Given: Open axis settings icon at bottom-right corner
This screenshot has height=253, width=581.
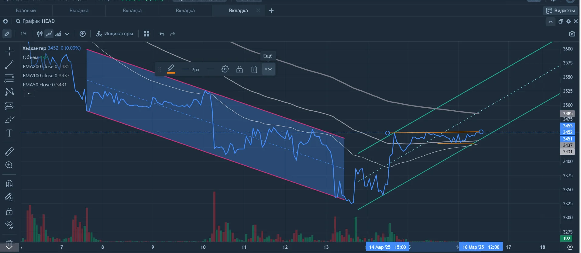Looking at the screenshot, I should [570, 247].
